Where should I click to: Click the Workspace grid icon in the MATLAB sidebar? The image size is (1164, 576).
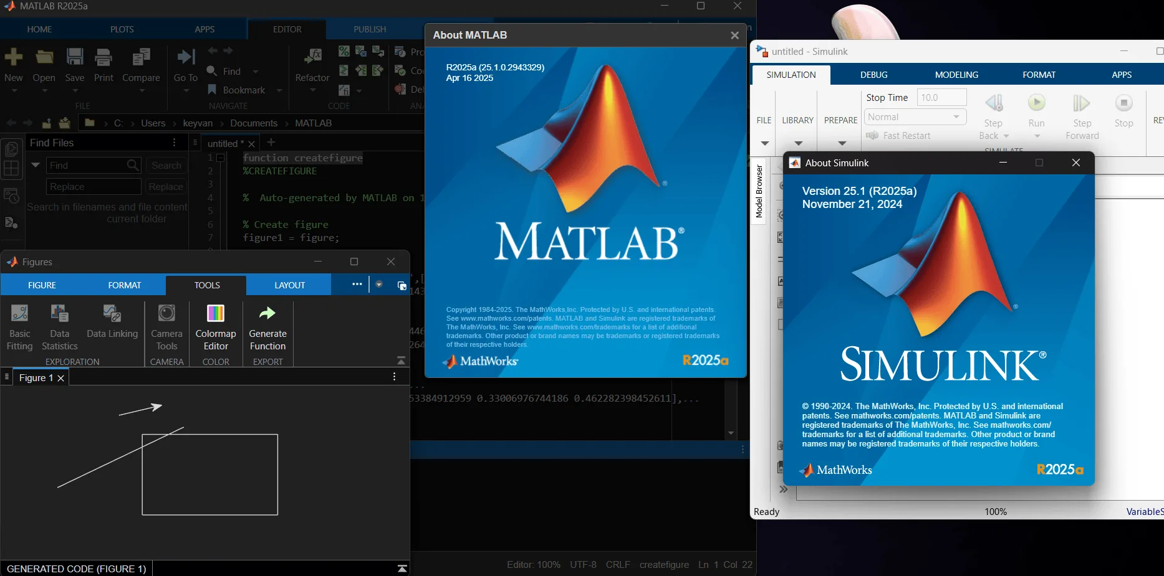[x=11, y=169]
